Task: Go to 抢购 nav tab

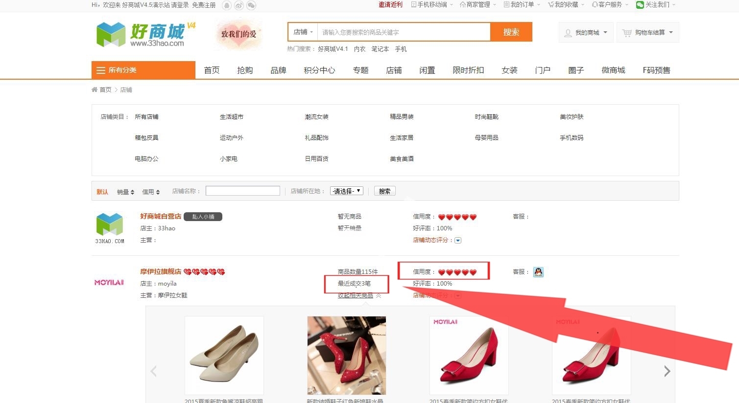Action: pyautogui.click(x=245, y=70)
